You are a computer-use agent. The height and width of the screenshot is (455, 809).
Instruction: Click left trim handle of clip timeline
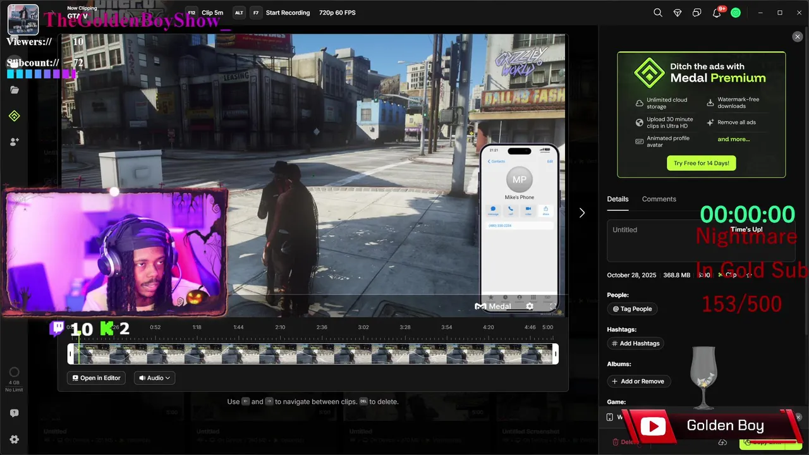click(x=70, y=354)
